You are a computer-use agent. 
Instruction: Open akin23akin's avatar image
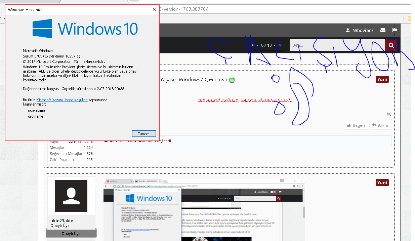coord(71,196)
